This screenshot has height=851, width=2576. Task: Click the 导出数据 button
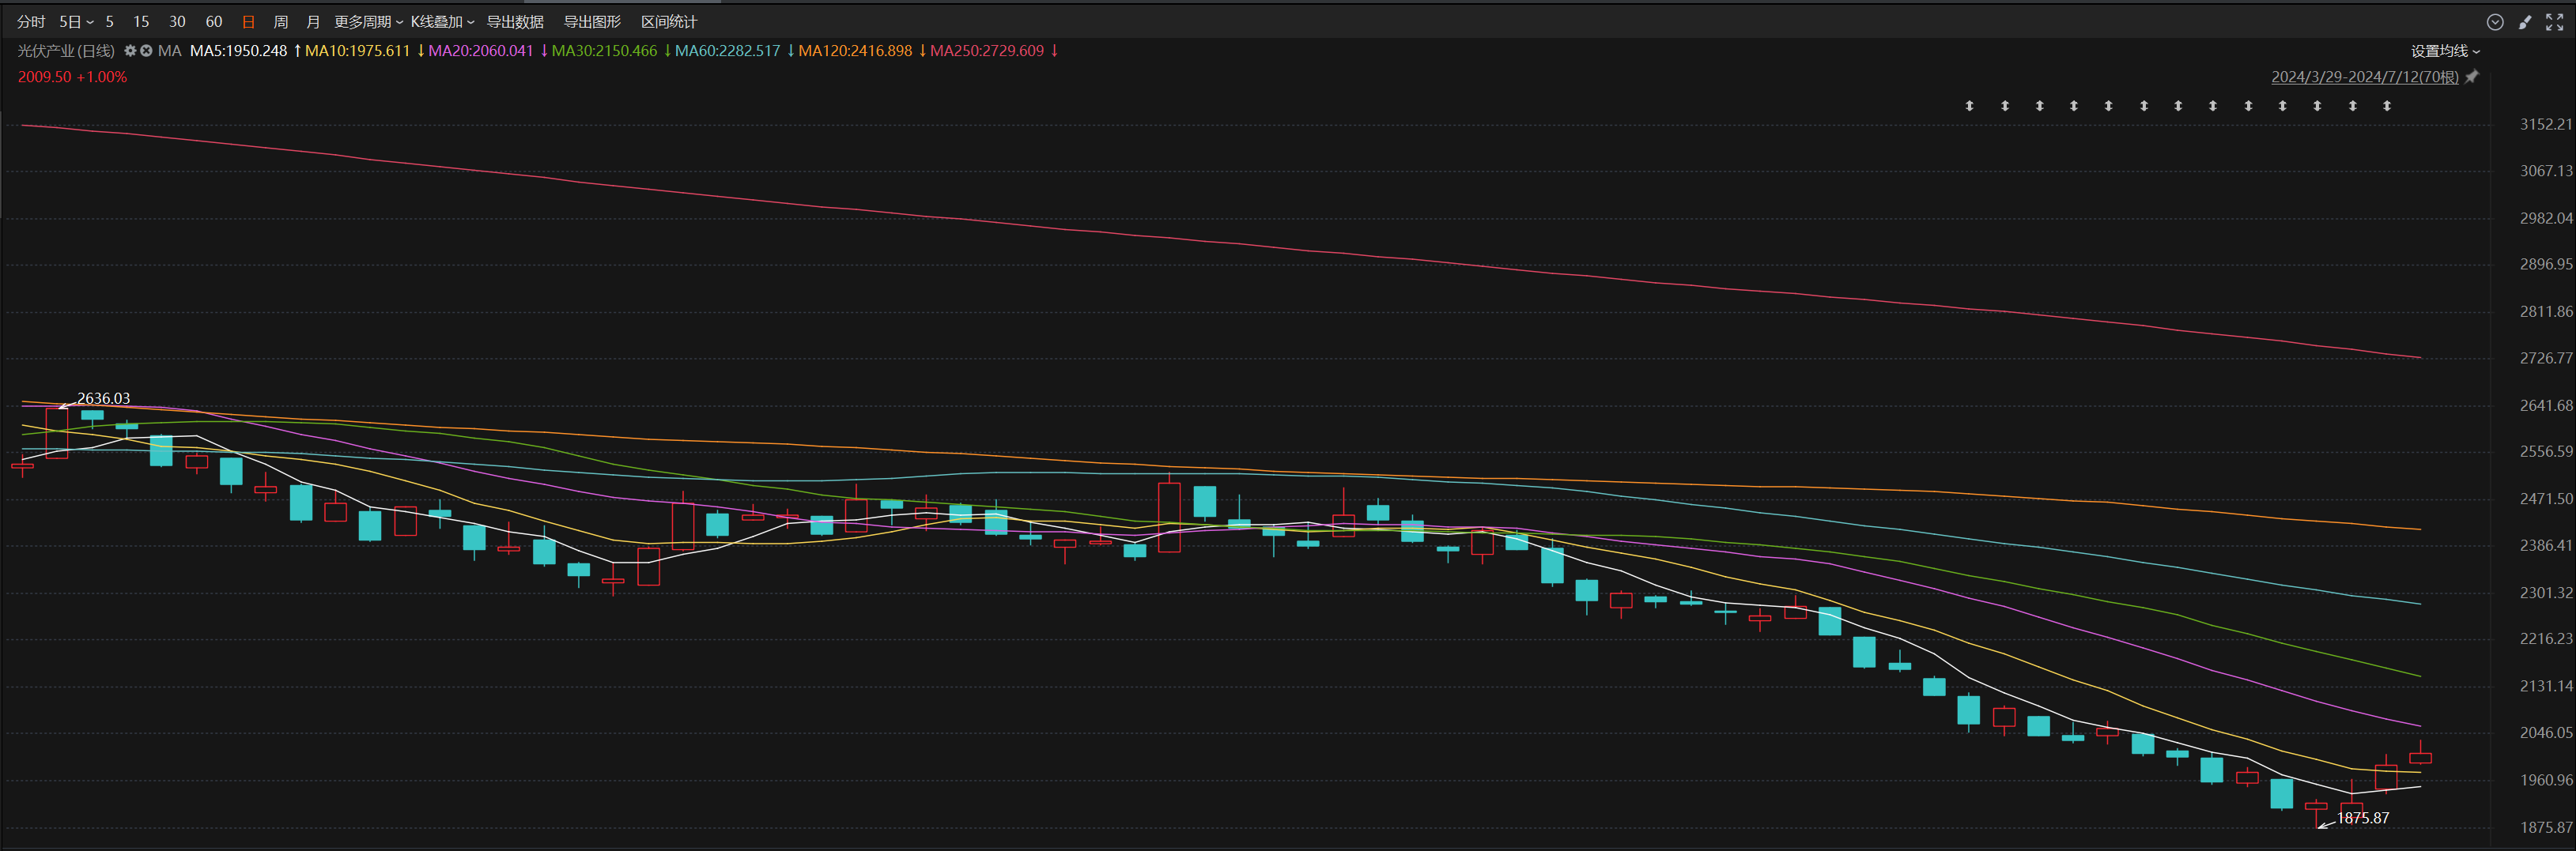(x=515, y=22)
